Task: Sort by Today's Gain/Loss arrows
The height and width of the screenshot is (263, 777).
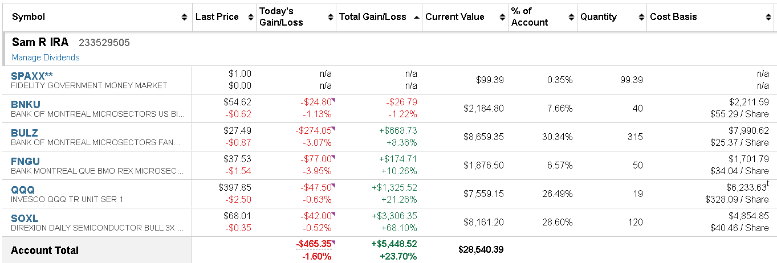Action: pos(331,17)
